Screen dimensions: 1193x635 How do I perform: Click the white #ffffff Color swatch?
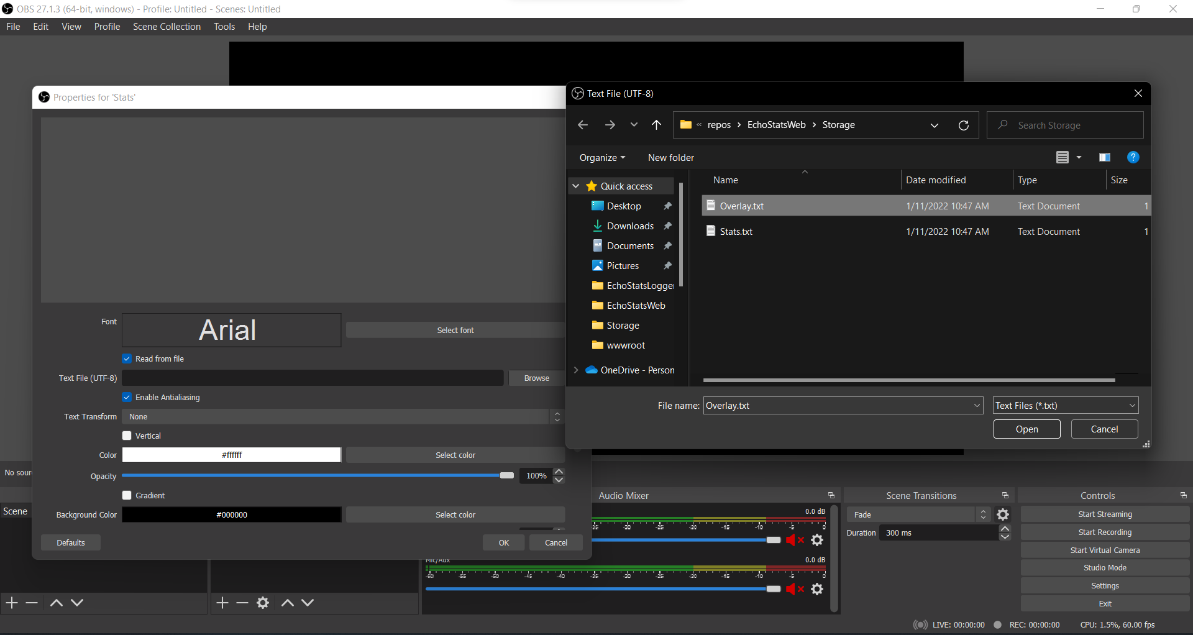click(x=231, y=455)
